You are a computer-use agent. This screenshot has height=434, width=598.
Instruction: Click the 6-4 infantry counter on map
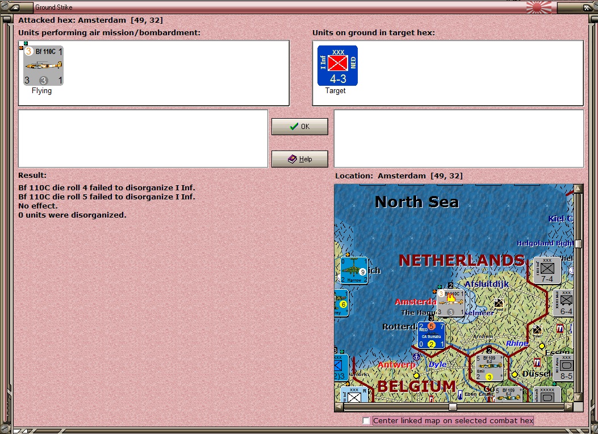pos(564,303)
